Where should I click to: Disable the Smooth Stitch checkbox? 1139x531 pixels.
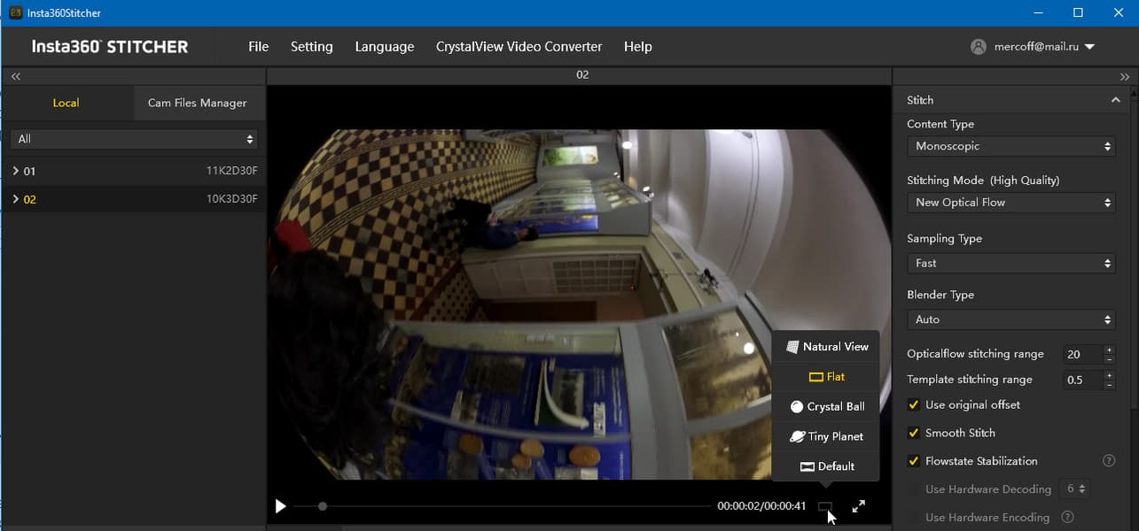coord(914,433)
